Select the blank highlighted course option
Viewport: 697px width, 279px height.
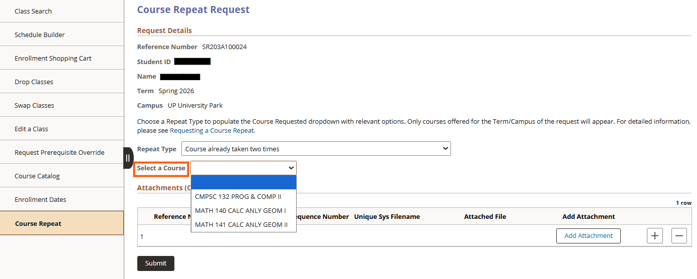244,182
